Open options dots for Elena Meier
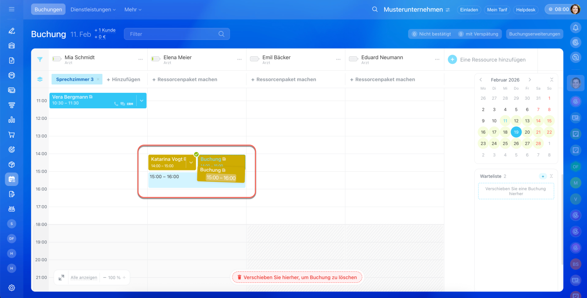Screen dimensions: 587x298 239,60
